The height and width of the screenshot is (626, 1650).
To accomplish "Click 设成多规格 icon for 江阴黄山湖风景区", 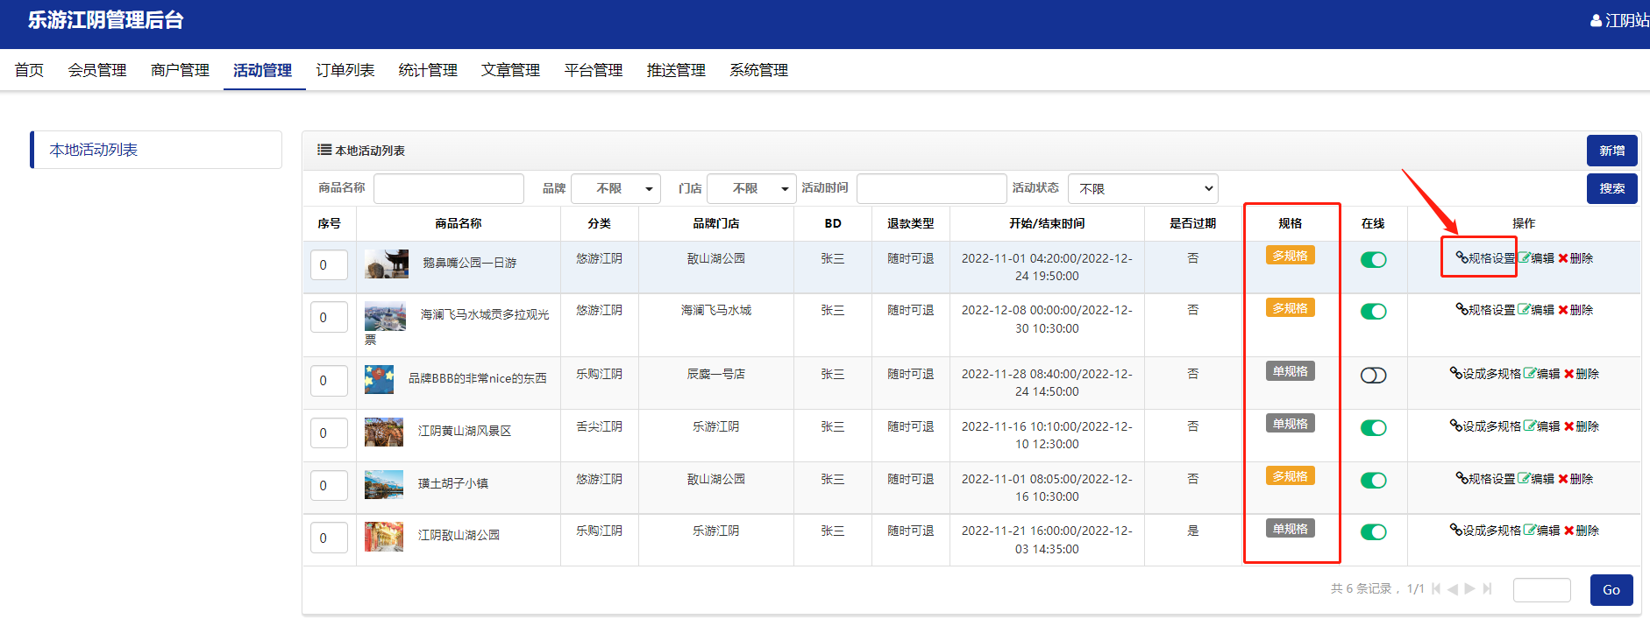I will [x=1455, y=426].
